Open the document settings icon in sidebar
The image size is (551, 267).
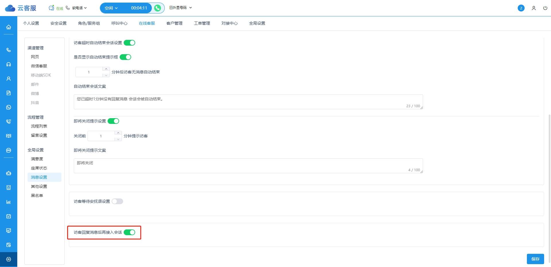9,245
